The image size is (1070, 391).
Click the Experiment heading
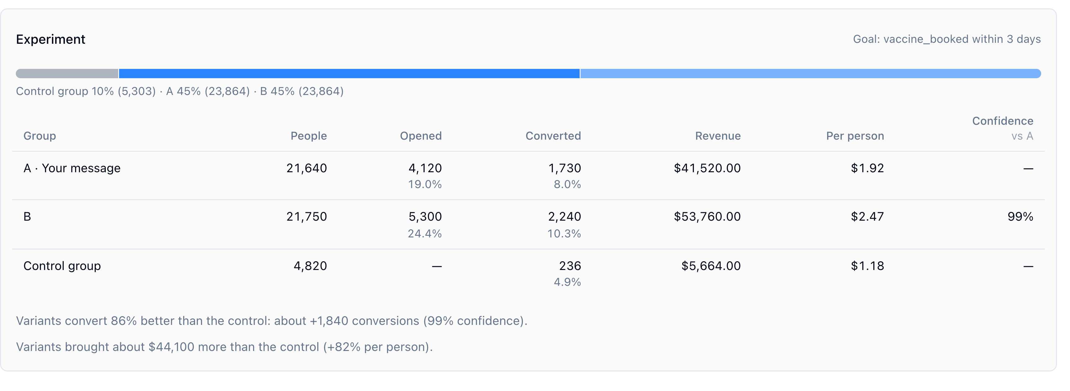click(x=50, y=39)
